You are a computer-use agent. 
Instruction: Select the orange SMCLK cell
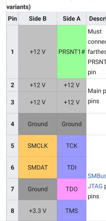(38, 146)
